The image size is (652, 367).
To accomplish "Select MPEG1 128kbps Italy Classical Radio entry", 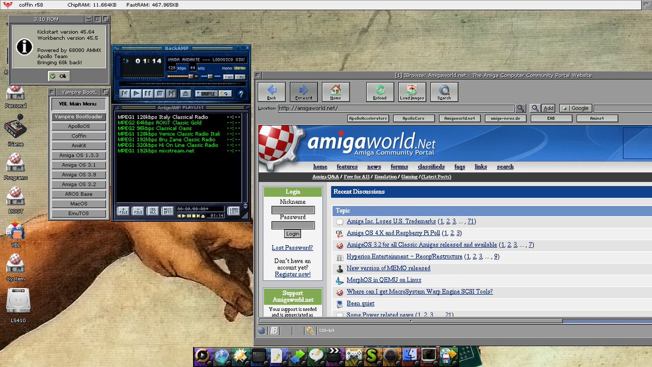I will tap(179, 117).
